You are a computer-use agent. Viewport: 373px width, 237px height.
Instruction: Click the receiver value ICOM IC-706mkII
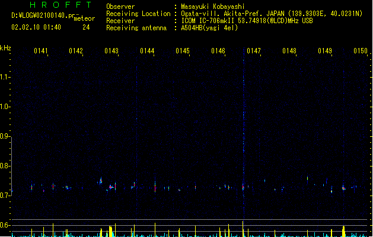(x=208, y=21)
